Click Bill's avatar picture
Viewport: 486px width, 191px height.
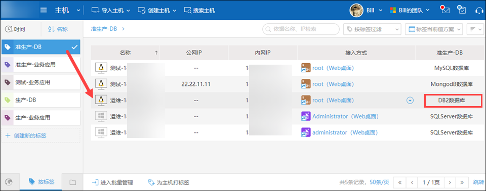(356, 10)
